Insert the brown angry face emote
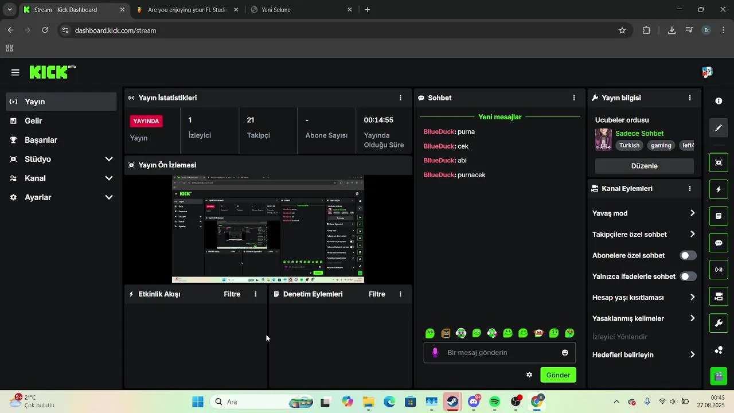Screen dimensions: 734x413 click(x=446, y=333)
